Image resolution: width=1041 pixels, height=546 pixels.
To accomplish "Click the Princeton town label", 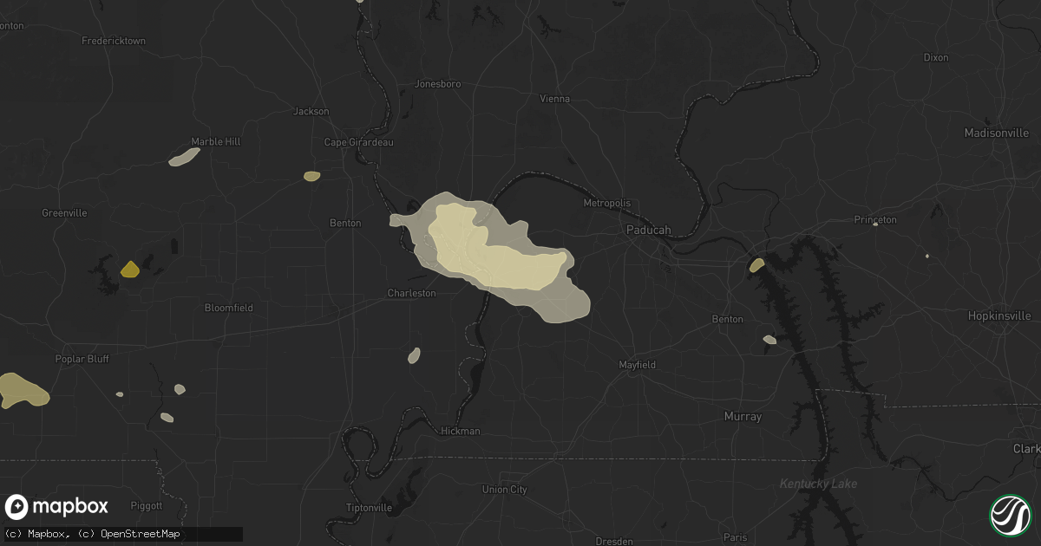I will tap(874, 219).
